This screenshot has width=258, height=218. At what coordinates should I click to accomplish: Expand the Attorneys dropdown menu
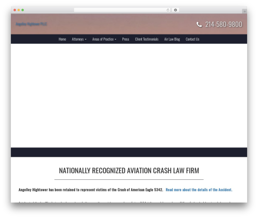[x=79, y=39]
